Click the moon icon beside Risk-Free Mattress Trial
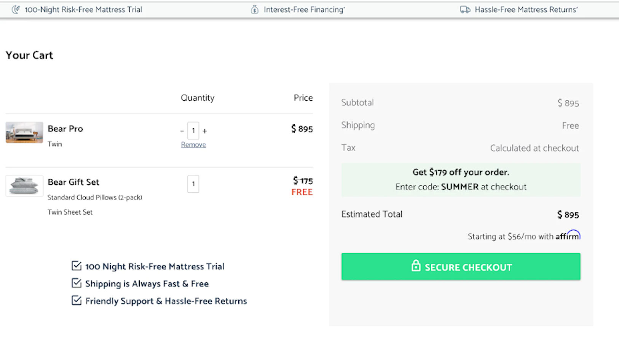Screen dimensions: 619x339 pos(16,10)
